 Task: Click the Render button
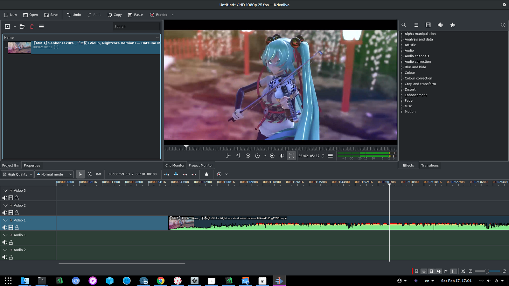159,15
